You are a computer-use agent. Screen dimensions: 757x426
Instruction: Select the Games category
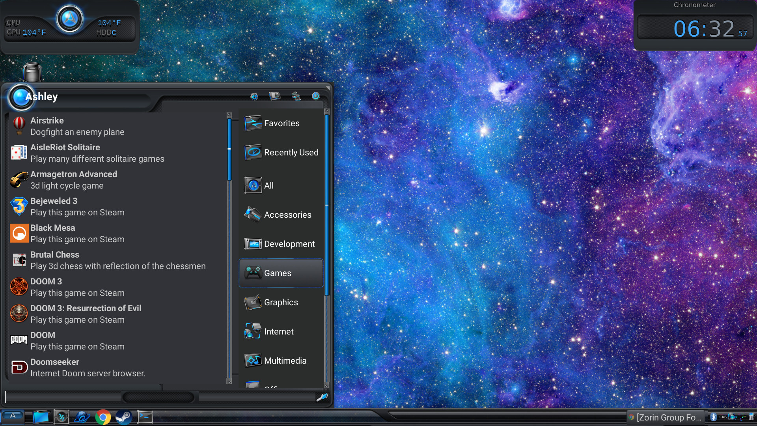click(281, 273)
